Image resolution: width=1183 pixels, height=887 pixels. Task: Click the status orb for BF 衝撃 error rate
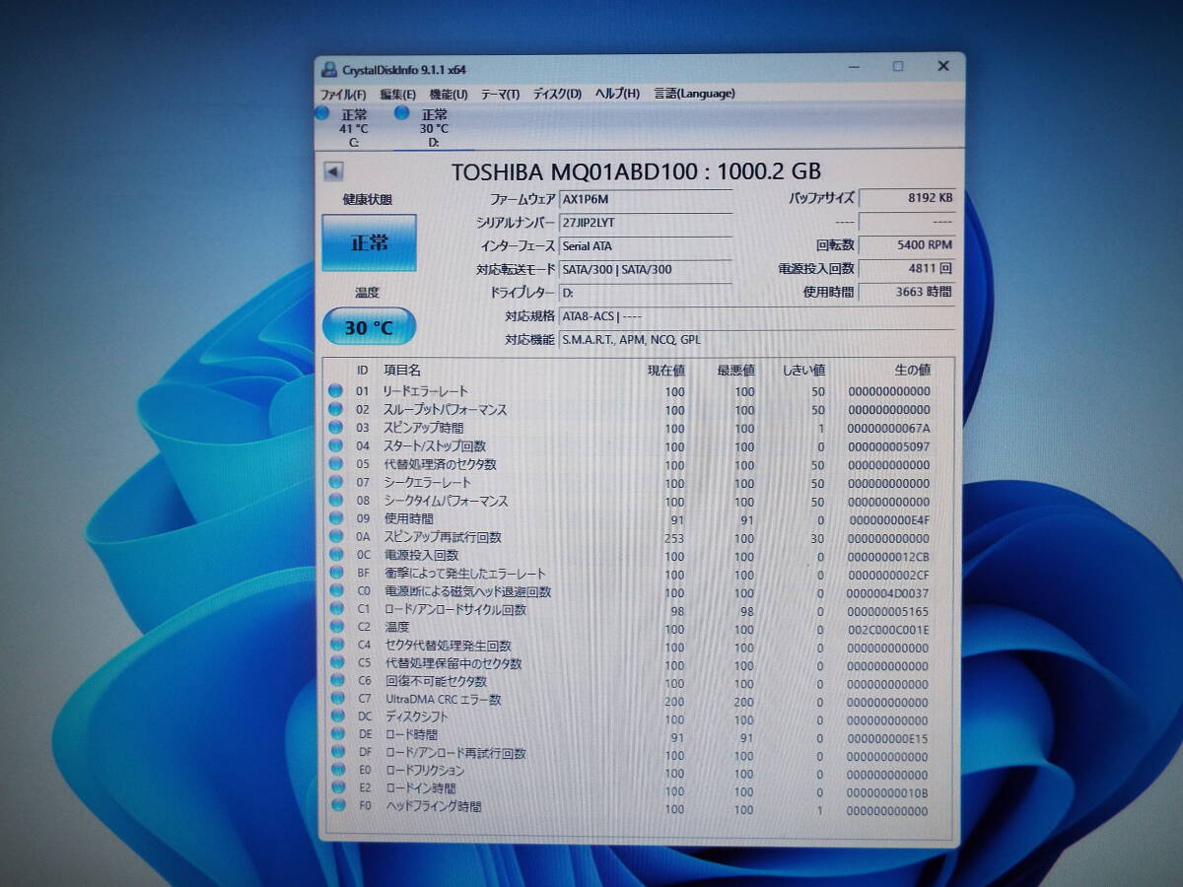click(x=337, y=574)
